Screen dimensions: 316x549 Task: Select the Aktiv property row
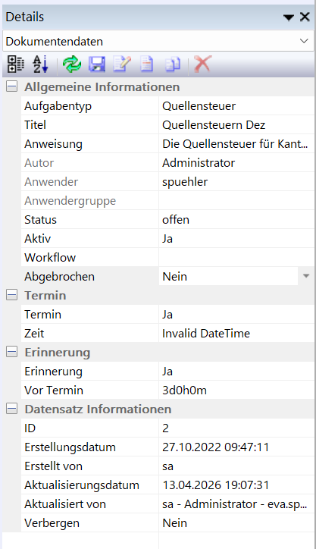pyautogui.click(x=167, y=238)
